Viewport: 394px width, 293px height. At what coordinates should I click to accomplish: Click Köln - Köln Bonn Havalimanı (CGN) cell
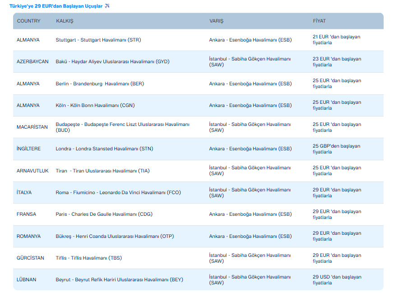[x=95, y=105]
